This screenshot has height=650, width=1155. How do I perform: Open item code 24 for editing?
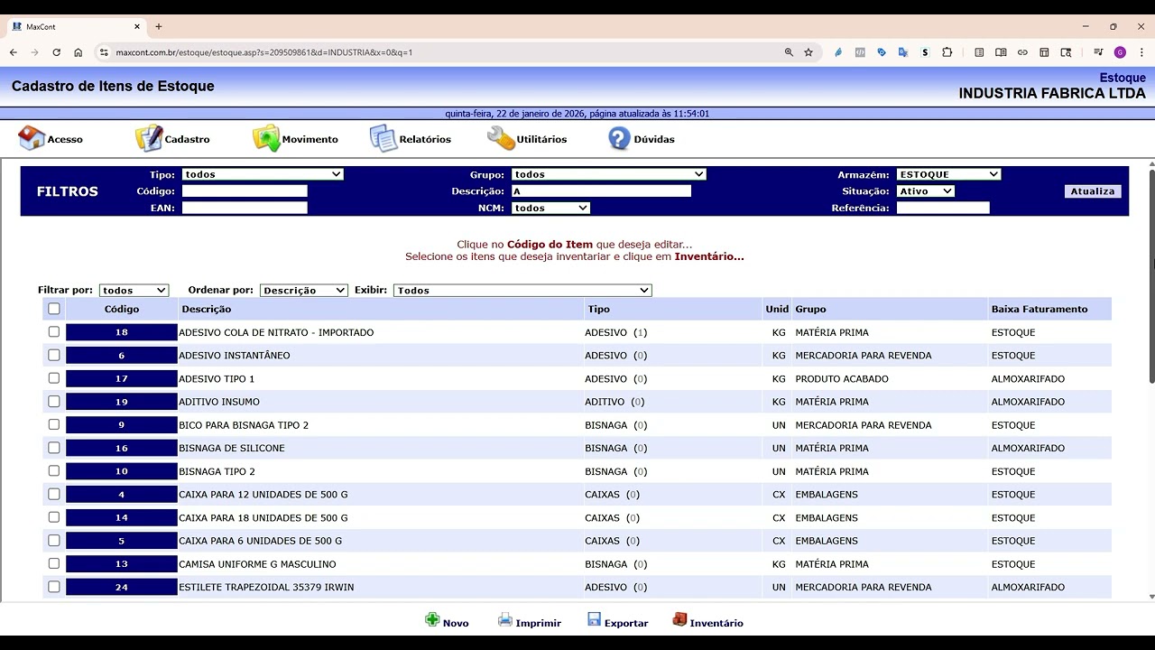(x=122, y=587)
